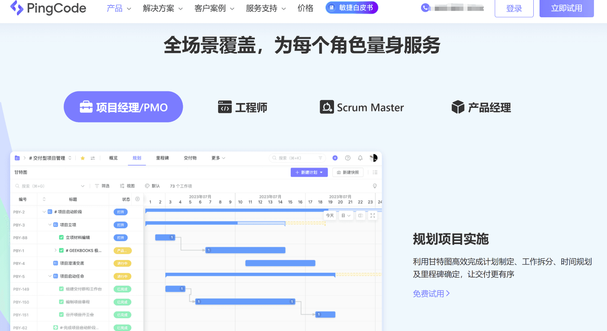
Task: Open the 客户案例 menu
Action: tap(214, 8)
